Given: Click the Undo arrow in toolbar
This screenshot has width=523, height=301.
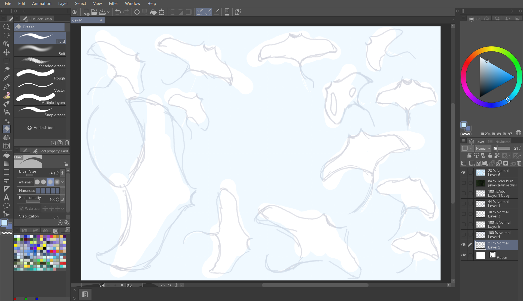Looking at the screenshot, I should 118,12.
